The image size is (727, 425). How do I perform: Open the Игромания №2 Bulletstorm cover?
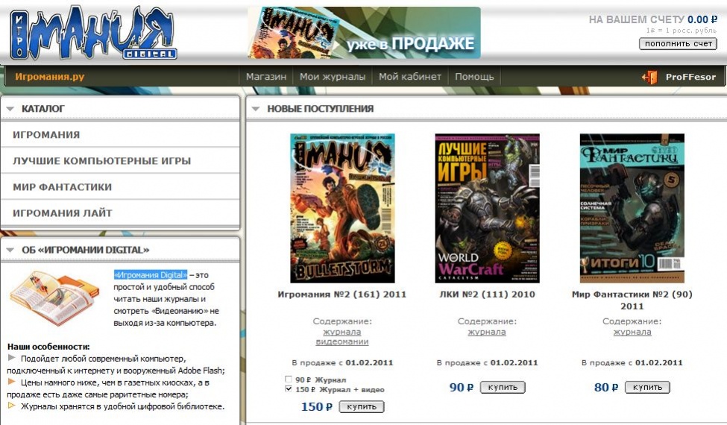[x=343, y=208]
